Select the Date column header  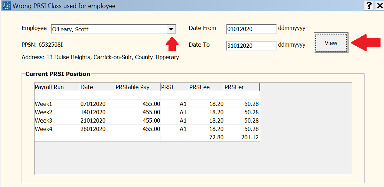97,87
